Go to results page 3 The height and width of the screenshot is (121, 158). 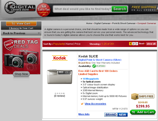tap(137, 44)
